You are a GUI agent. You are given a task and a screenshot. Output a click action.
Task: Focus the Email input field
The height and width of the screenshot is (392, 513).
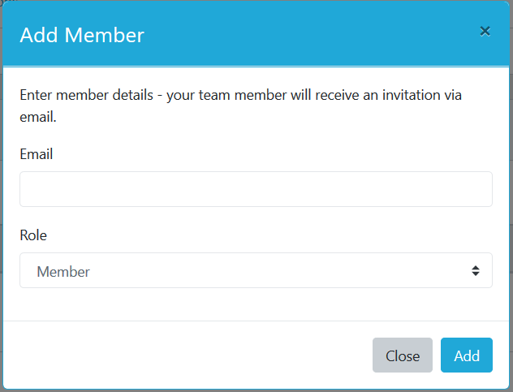pyautogui.click(x=256, y=189)
